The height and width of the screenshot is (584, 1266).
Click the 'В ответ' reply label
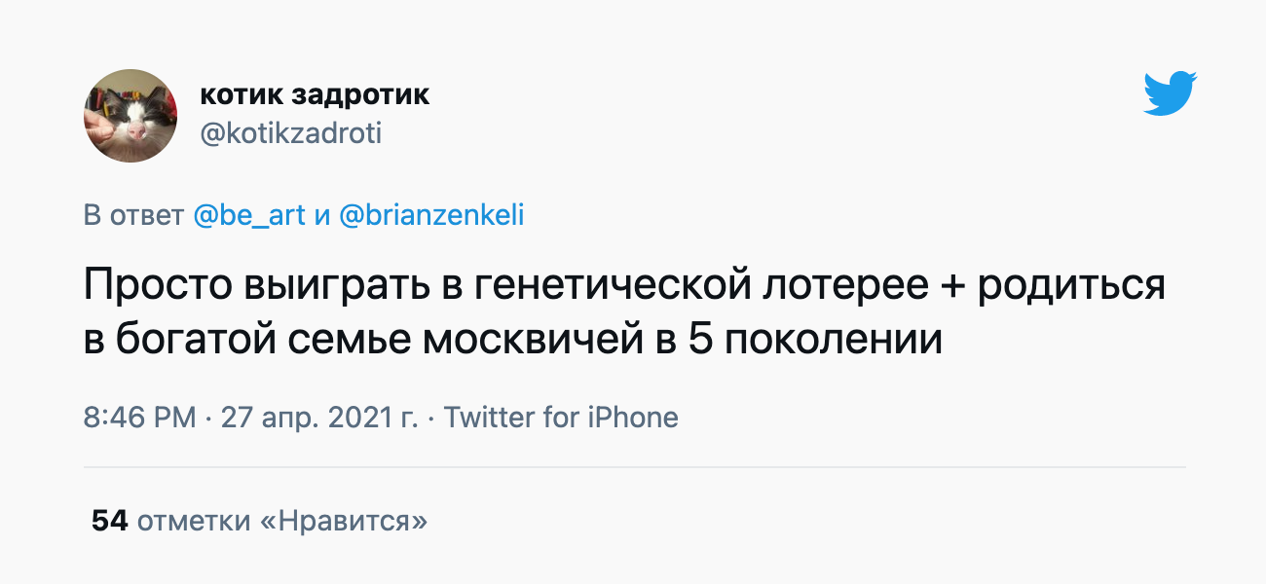(133, 215)
